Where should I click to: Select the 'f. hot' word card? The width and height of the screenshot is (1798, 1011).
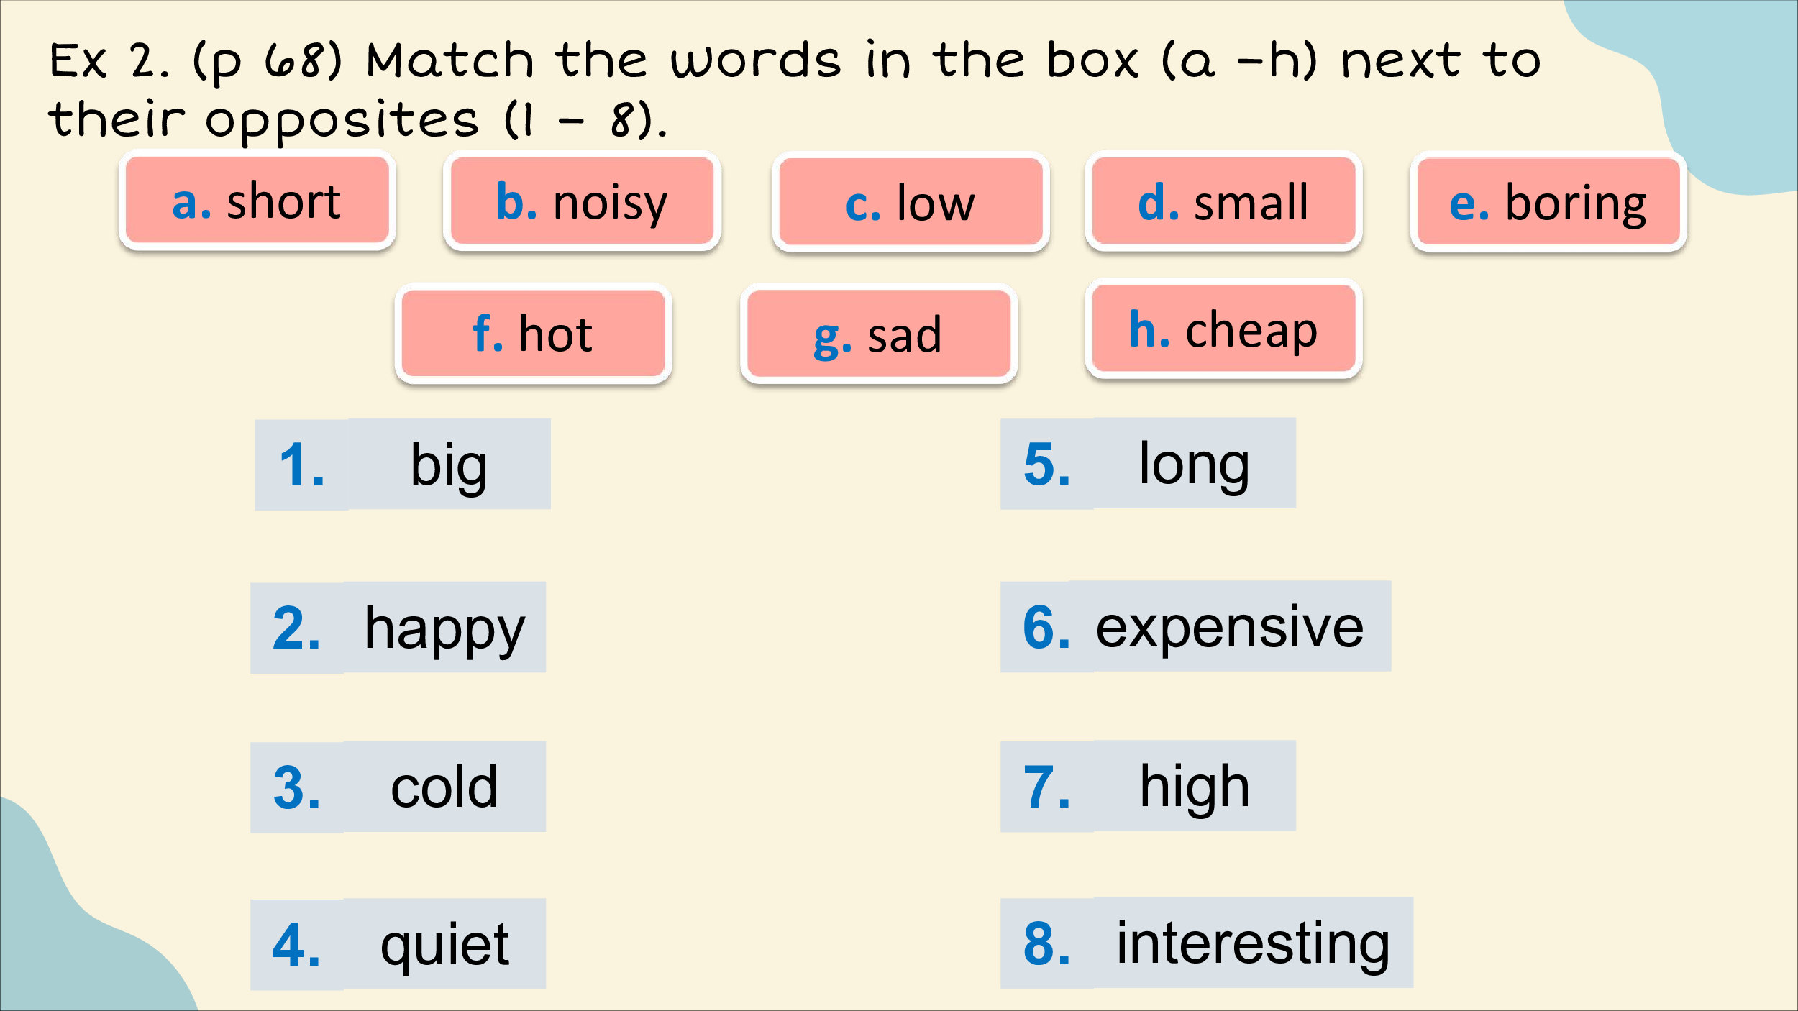[533, 334]
